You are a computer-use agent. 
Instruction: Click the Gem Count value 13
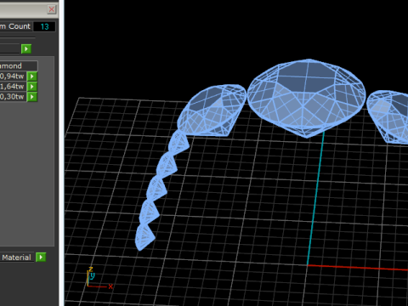[x=44, y=26]
